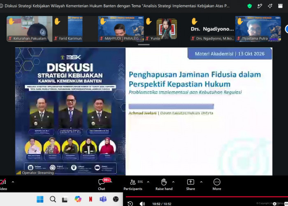Image resolution: width=288 pixels, height=206 pixels.
Task: Open OBS Studio from the taskbar
Action: (x=116, y=199)
